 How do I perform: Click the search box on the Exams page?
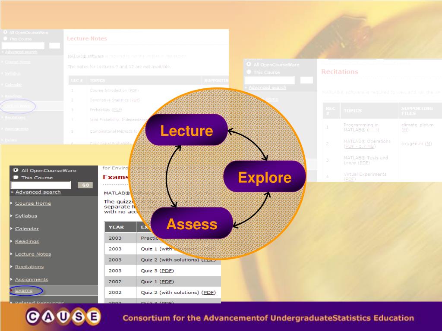tap(41, 185)
